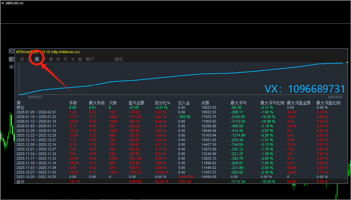351x200 pixels.
Task: Click the 路径 path button
Action: 119,60
